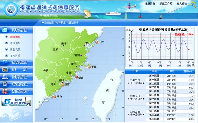The width and height of the screenshot is (198, 123).
Task: Select the 三沙 station orange marker
Action: point(97,42)
